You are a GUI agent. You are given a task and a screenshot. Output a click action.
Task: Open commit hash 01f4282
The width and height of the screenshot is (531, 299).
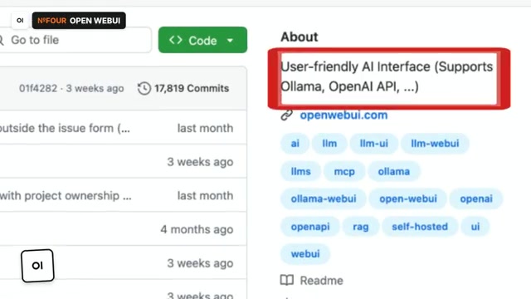tap(38, 89)
